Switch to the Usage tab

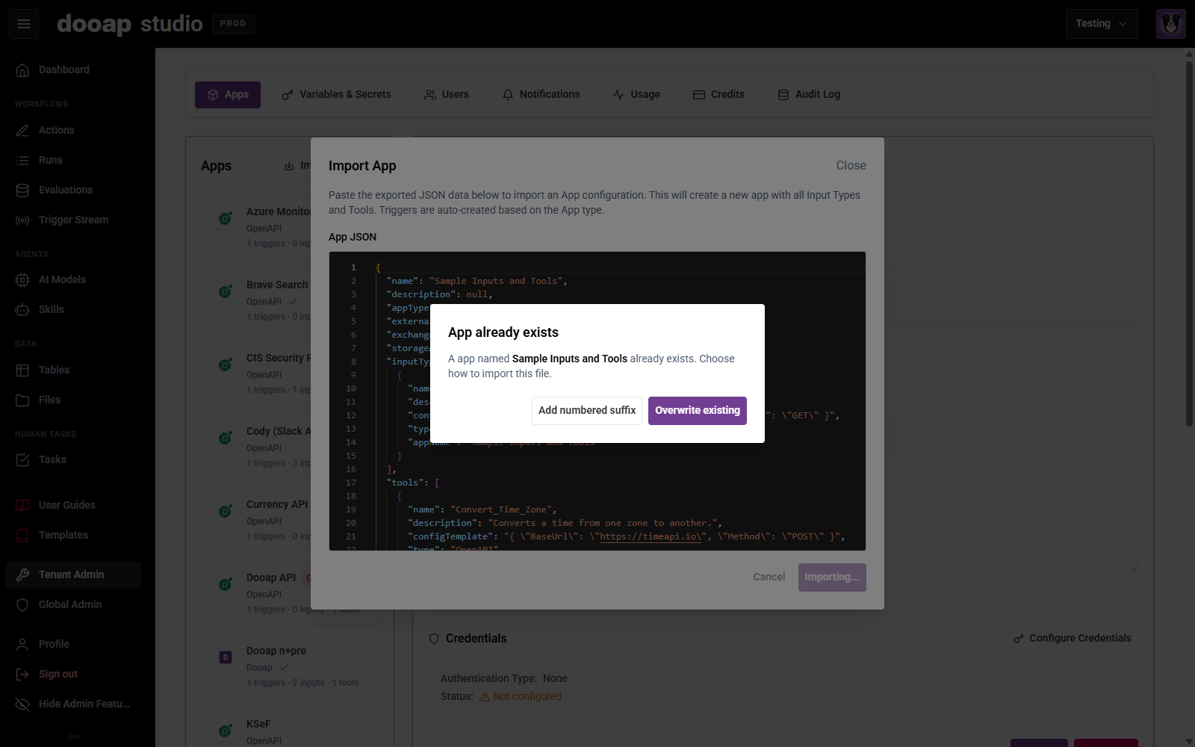click(636, 95)
